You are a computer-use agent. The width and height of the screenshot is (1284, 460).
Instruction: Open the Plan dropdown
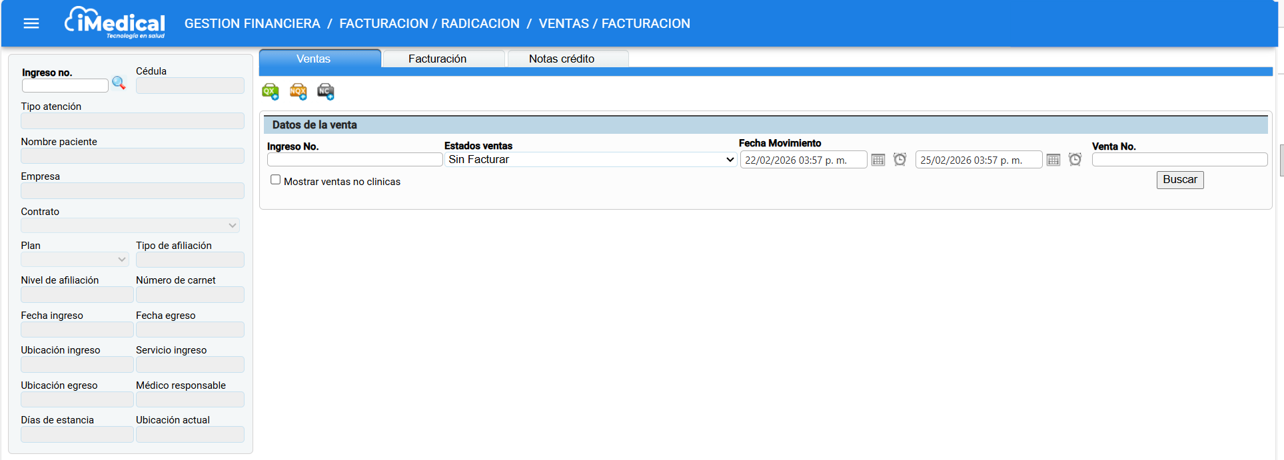click(75, 260)
